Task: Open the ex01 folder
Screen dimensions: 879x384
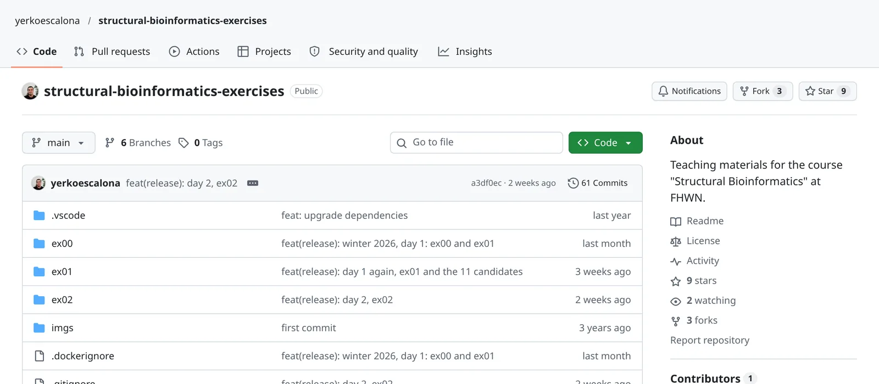Action: pyautogui.click(x=62, y=272)
